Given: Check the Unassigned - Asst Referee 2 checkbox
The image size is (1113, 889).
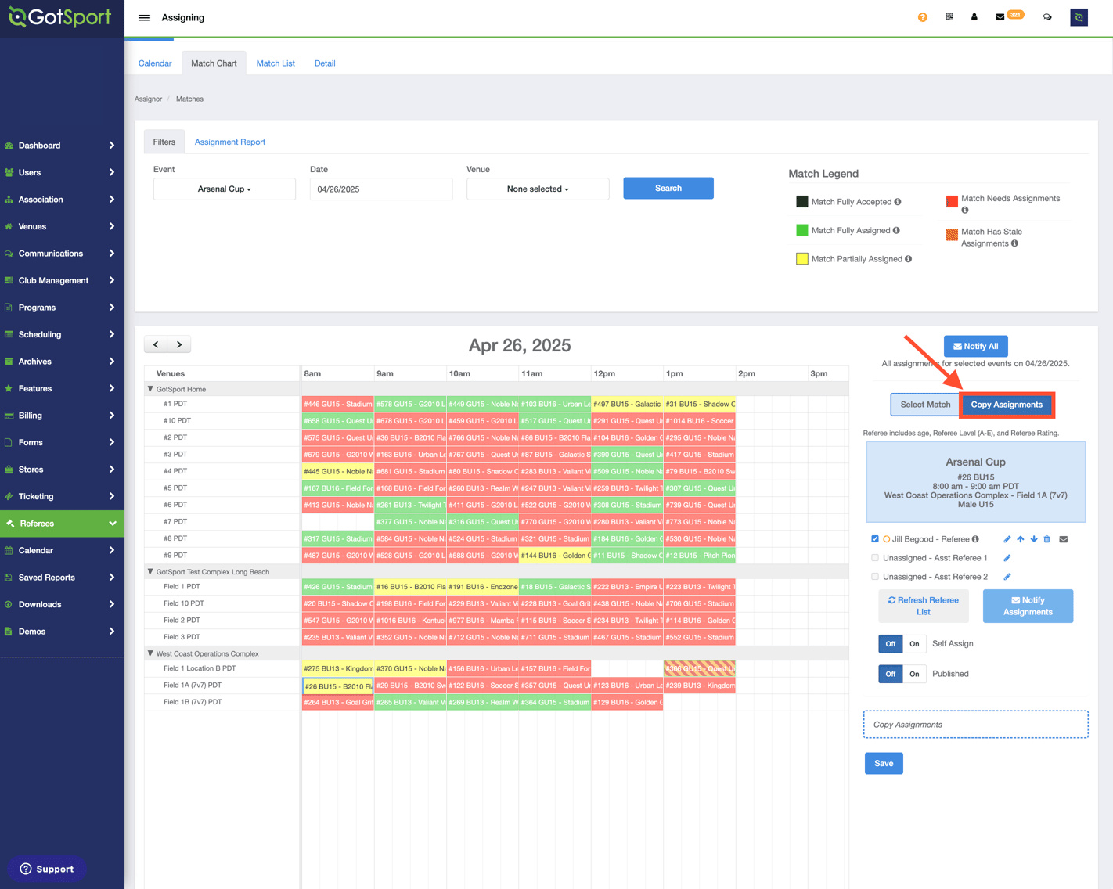Looking at the screenshot, I should tap(875, 577).
